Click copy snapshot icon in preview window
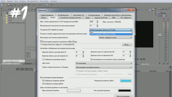This screenshot has width=172, height=97. (149, 10)
